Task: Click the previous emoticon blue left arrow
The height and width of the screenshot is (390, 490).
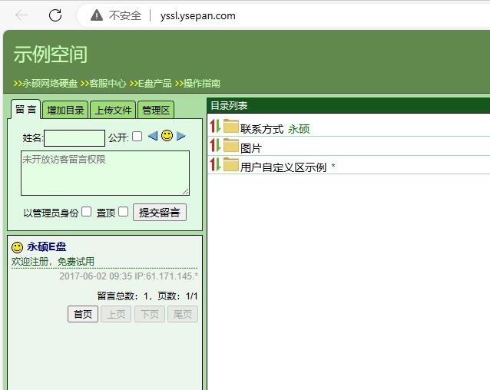Action: click(x=153, y=136)
